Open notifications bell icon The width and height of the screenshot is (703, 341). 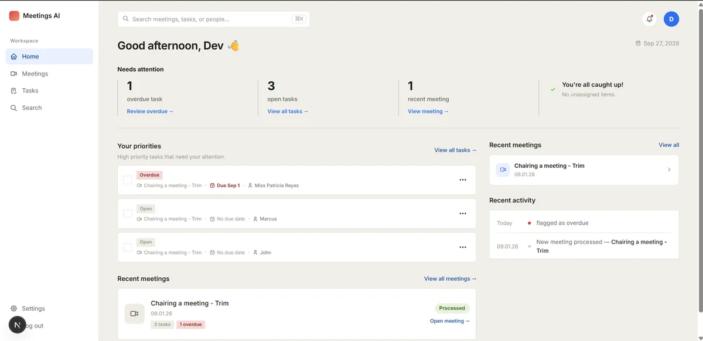coord(649,19)
